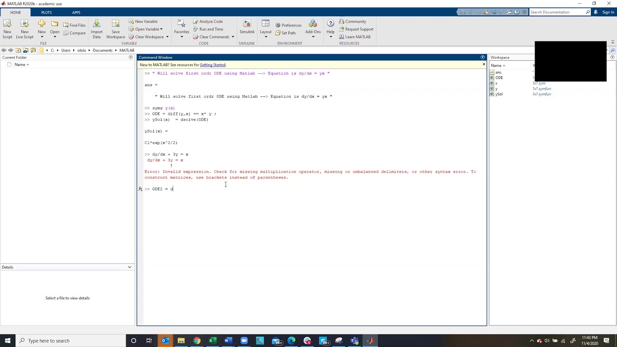Click the Find Files button
Image resolution: width=617 pixels, height=347 pixels.
pos(74,25)
